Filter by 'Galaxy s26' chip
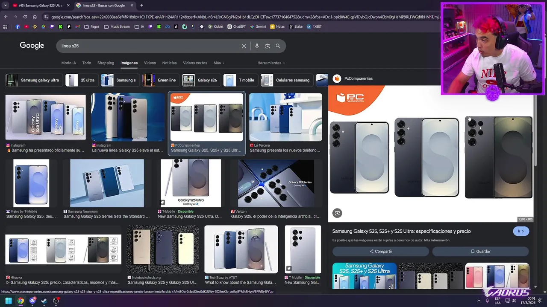The image size is (547, 307). coord(201,80)
